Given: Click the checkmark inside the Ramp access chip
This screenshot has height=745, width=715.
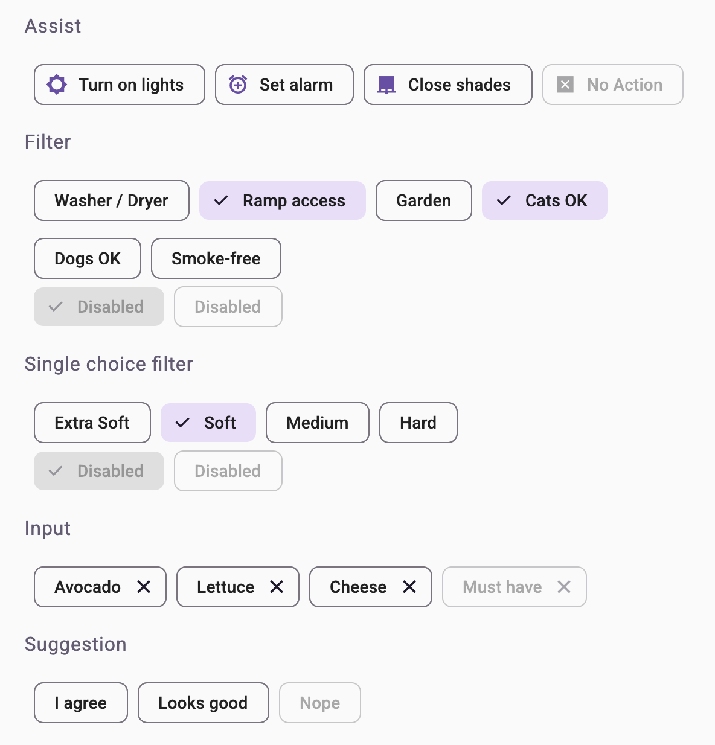Looking at the screenshot, I should pyautogui.click(x=222, y=200).
